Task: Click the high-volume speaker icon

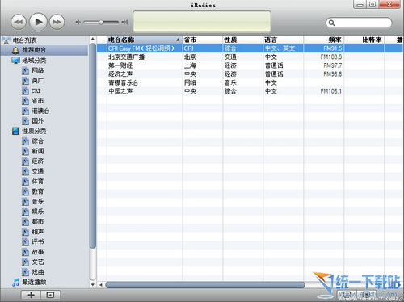Action: pyautogui.click(x=124, y=22)
